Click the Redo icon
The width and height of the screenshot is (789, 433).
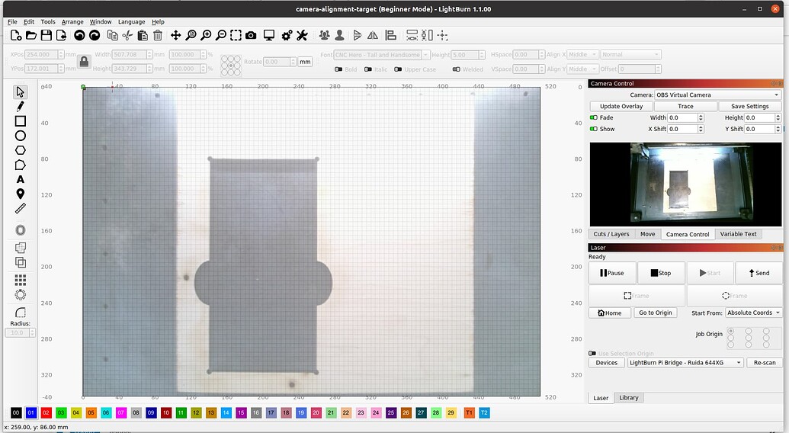95,35
